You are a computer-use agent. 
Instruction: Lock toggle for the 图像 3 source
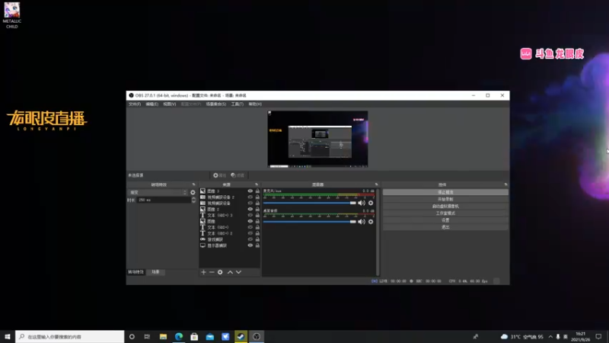(x=257, y=191)
